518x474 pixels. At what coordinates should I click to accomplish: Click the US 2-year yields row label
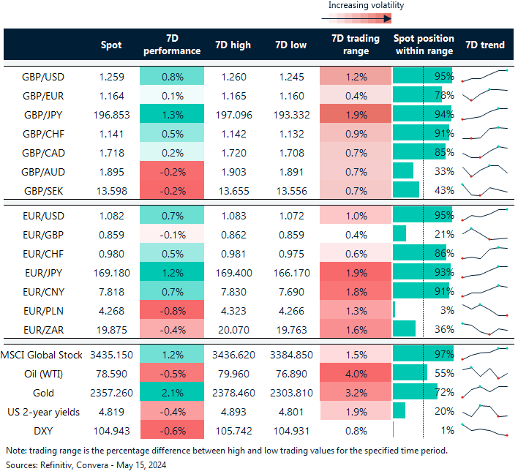(x=42, y=411)
